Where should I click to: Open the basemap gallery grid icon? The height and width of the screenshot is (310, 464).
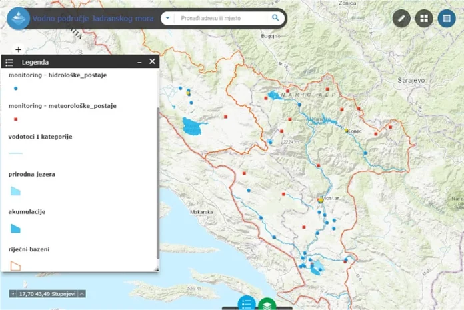(x=424, y=19)
